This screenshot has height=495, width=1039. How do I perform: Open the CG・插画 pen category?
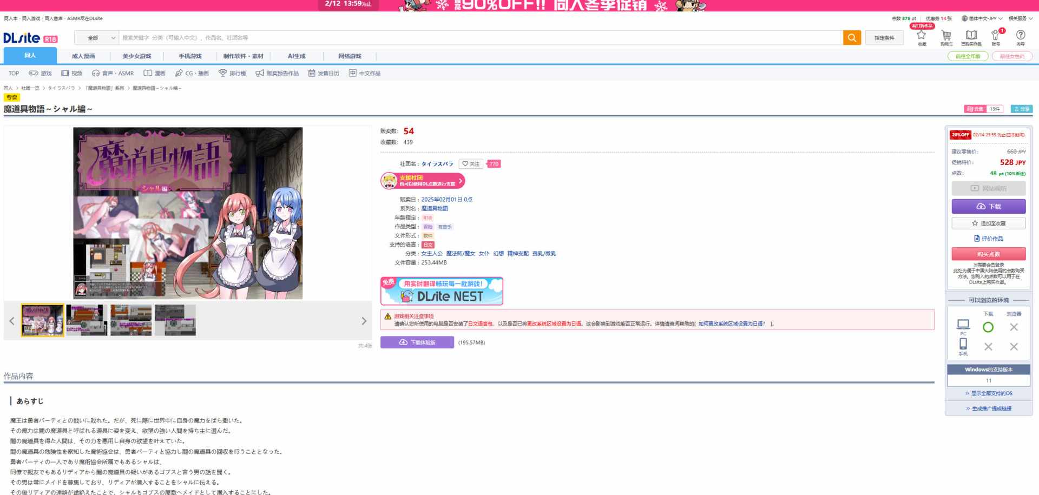click(x=192, y=73)
